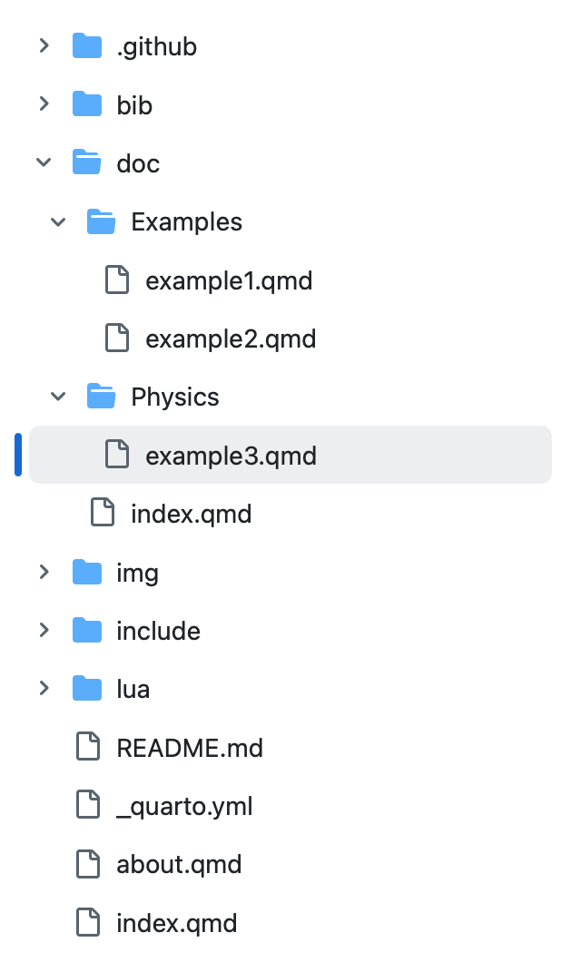The width and height of the screenshot is (581, 962).
Task: Select the highlighted example3.qmd file
Action: point(231,455)
